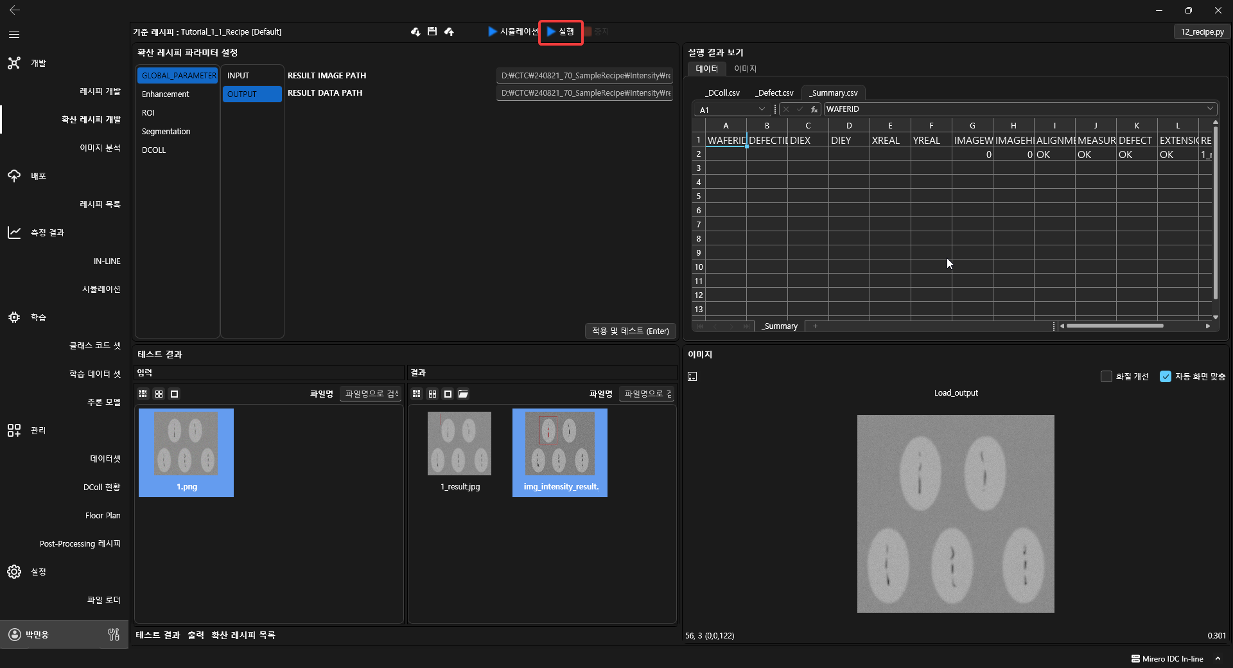Click the cloud download recipe icon
The image size is (1233, 668).
point(415,31)
